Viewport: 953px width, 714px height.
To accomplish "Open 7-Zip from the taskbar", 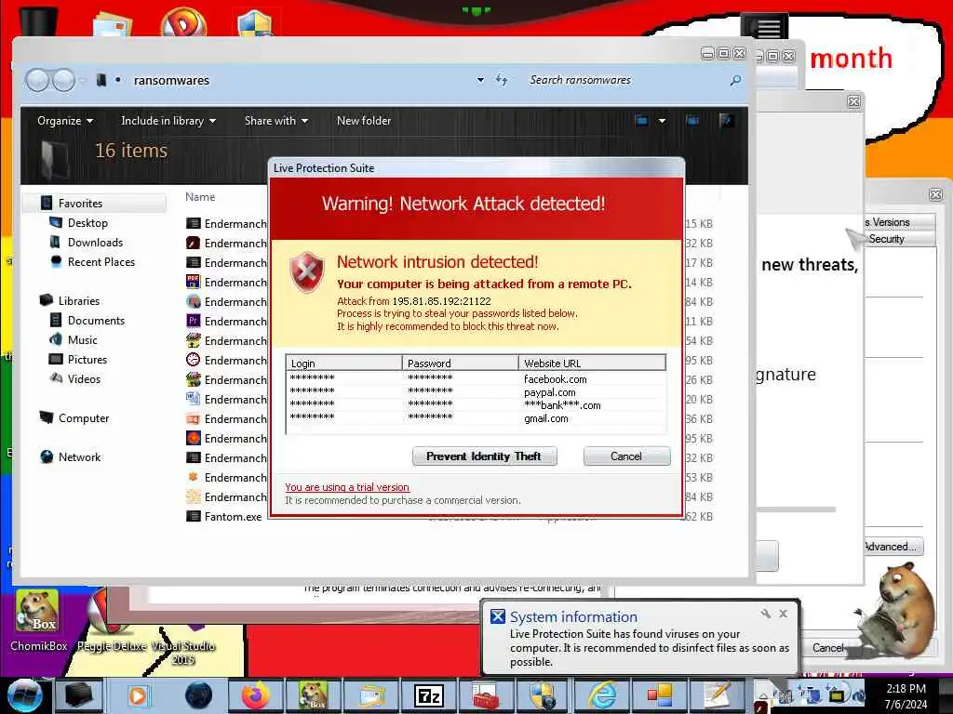I will click(430, 695).
